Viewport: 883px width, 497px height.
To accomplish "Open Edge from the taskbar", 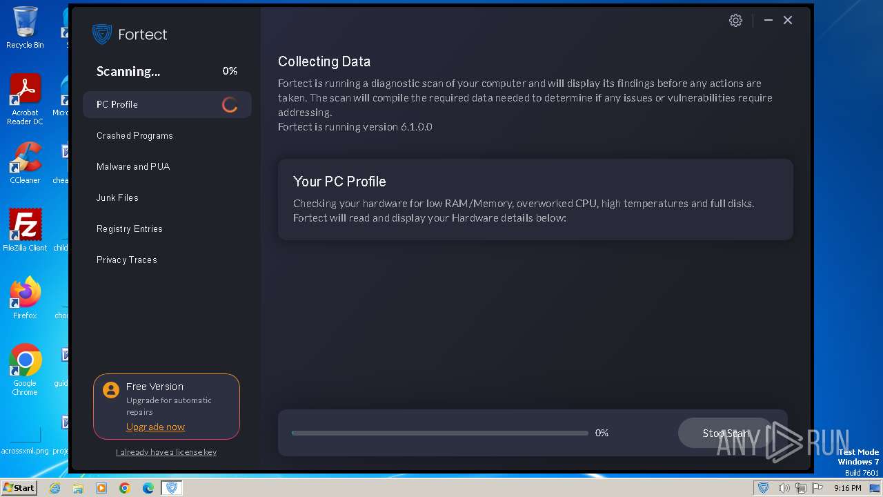I will (148, 488).
